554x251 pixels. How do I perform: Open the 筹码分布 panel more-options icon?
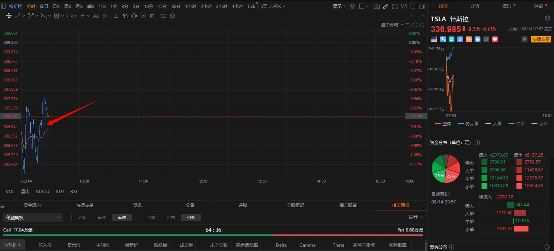click(x=547, y=247)
